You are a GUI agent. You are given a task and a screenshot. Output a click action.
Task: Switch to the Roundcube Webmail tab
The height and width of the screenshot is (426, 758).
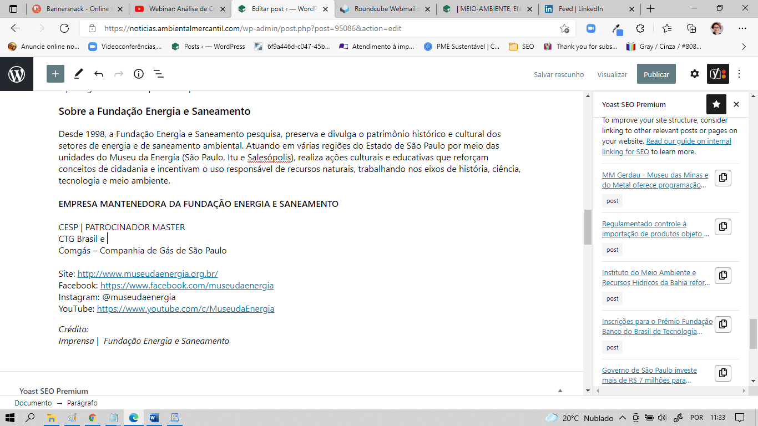coord(386,9)
